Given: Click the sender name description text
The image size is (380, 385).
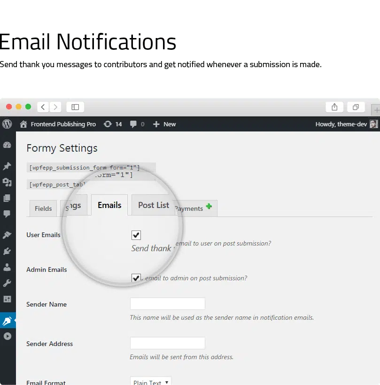Looking at the screenshot, I should [x=222, y=317].
